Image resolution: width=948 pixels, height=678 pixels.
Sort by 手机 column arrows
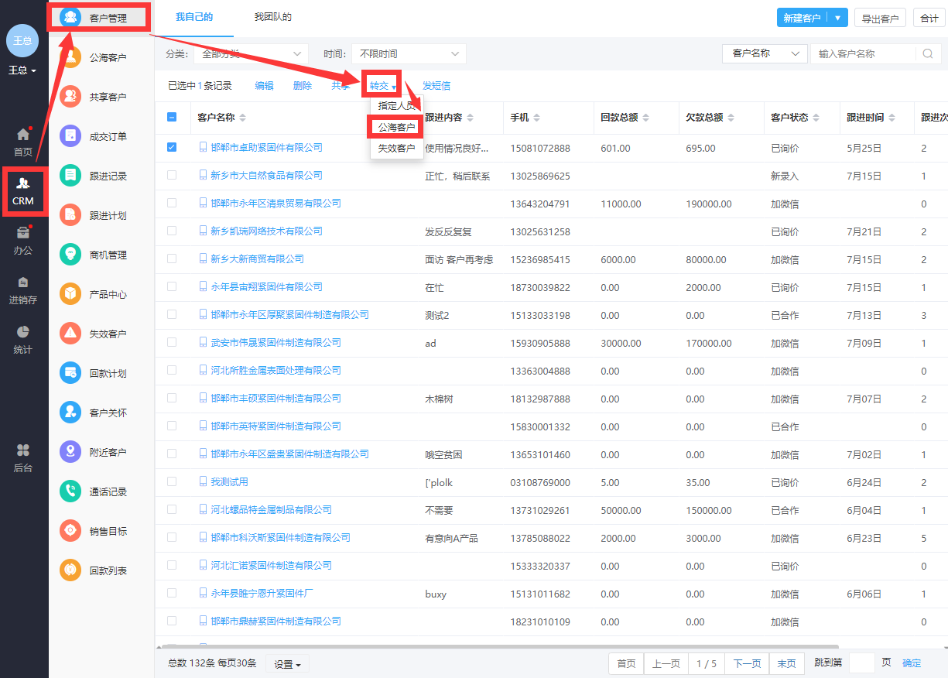pyautogui.click(x=537, y=118)
